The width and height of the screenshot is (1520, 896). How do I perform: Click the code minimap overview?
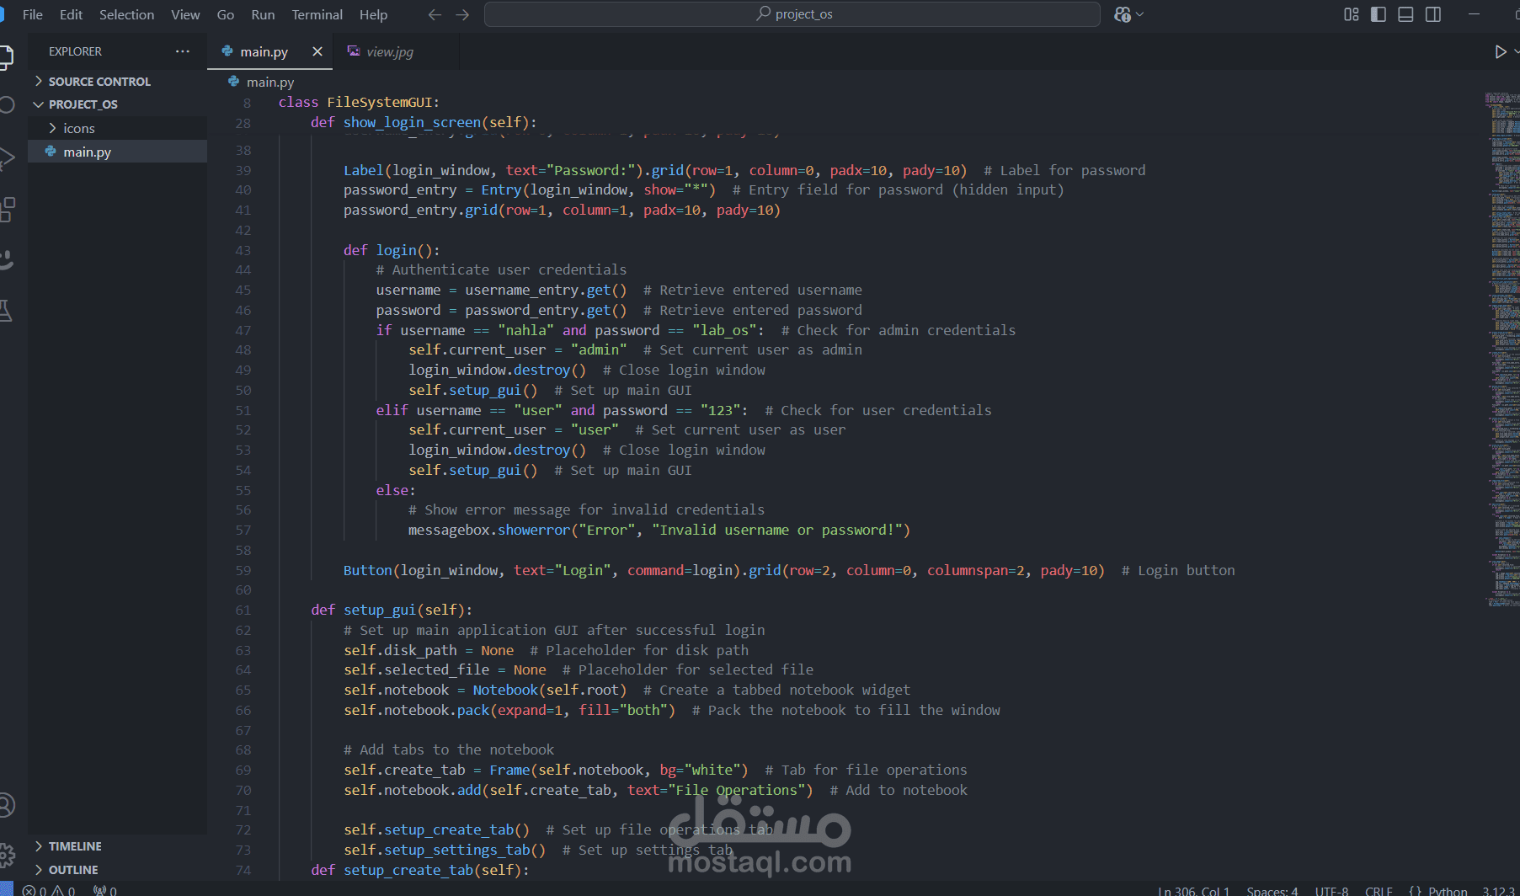(1502, 349)
